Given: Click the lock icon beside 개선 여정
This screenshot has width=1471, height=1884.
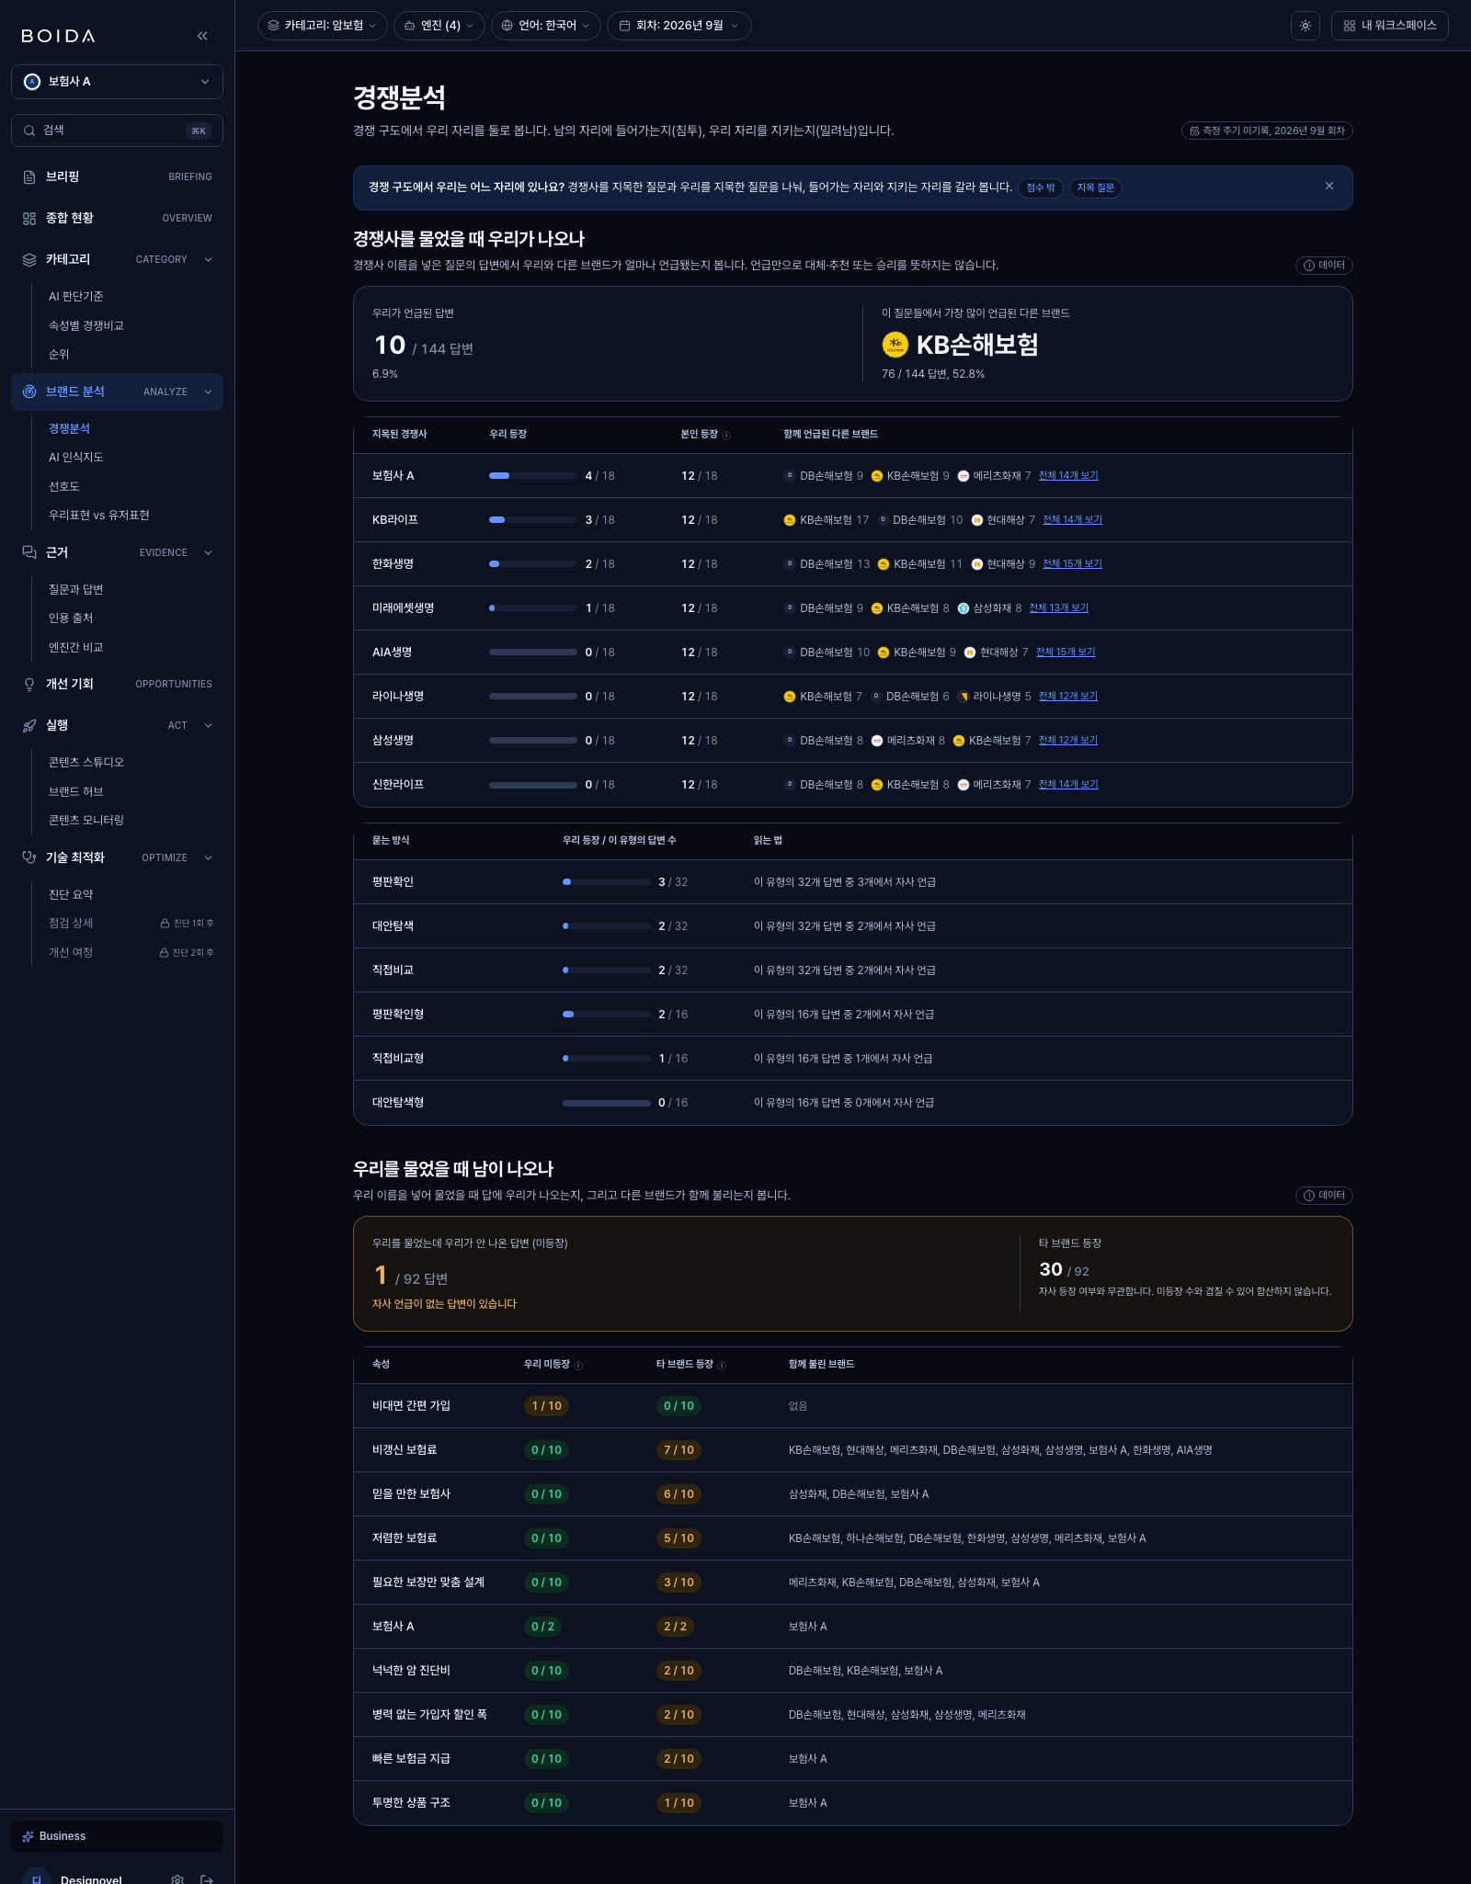Looking at the screenshot, I should pyautogui.click(x=164, y=952).
